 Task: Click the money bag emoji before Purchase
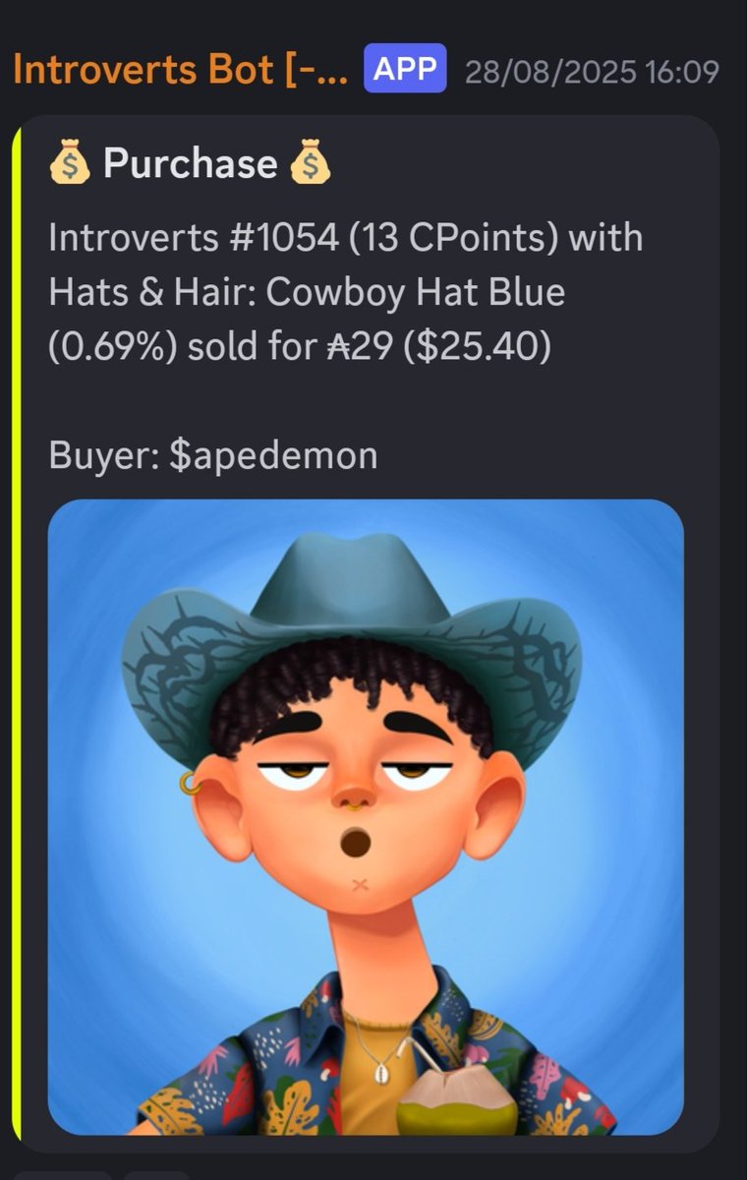click(x=70, y=164)
